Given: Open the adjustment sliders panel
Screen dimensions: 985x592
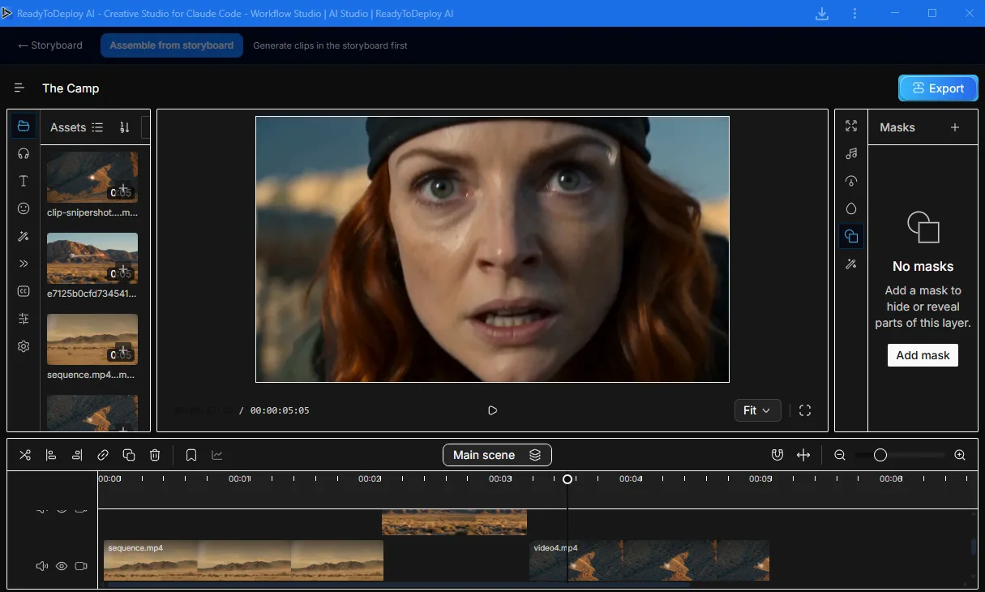Looking at the screenshot, I should coord(24,319).
